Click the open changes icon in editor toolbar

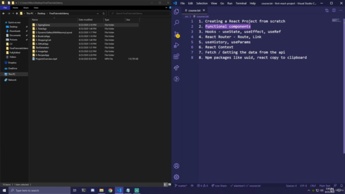click(x=327, y=10)
